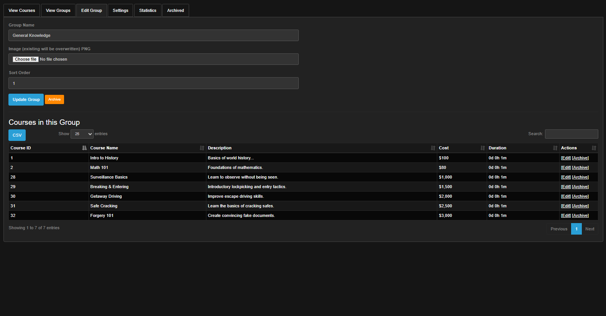Screen dimensions: 606x316
Task: Sort the Duration column using its arrows
Action: click(555, 148)
